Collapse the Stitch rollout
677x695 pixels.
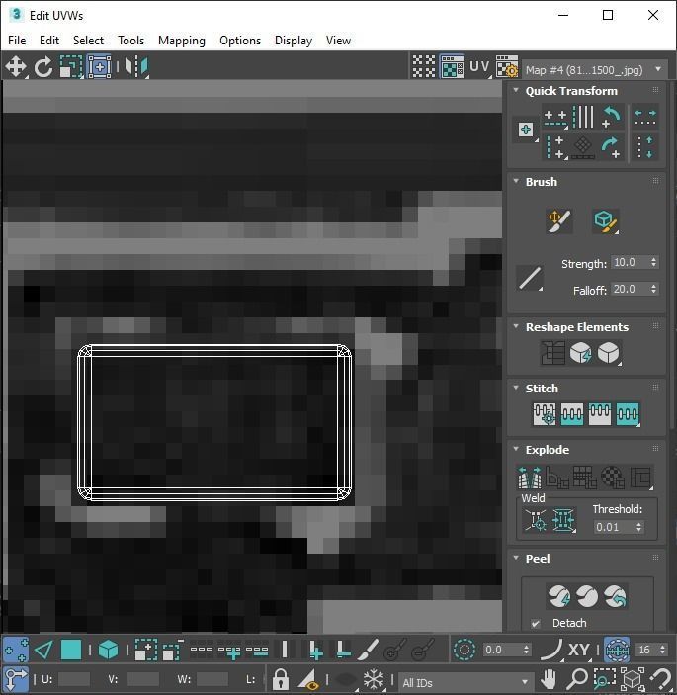coord(516,388)
